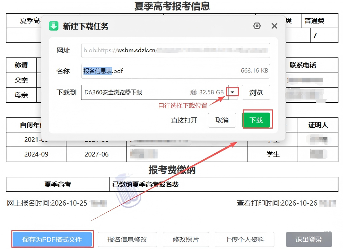Viewport: 343px width, 249px height.
Task: Click 退出登录 to log out
Action: pos(309,239)
